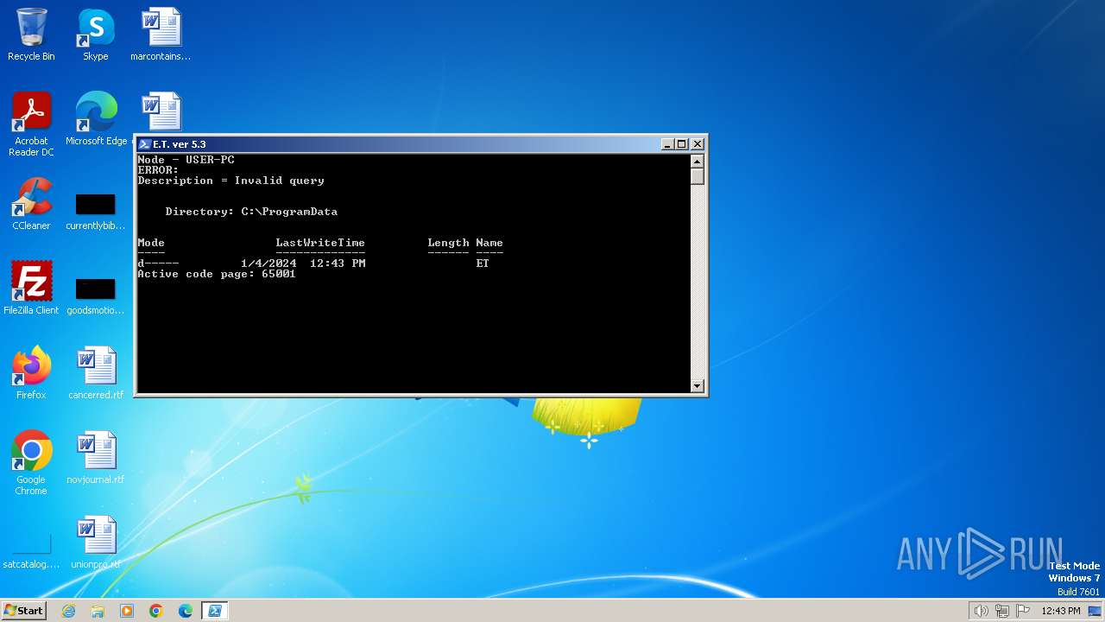The width and height of the screenshot is (1105, 622).
Task: Click the console scrollbar up arrow
Action: pyautogui.click(x=698, y=162)
